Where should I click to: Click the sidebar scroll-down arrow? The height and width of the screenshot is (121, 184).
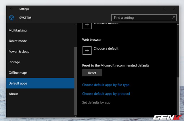point(76,116)
